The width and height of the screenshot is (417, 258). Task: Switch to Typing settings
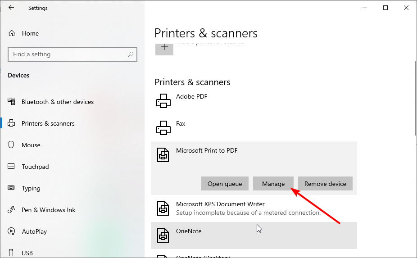[x=31, y=188]
